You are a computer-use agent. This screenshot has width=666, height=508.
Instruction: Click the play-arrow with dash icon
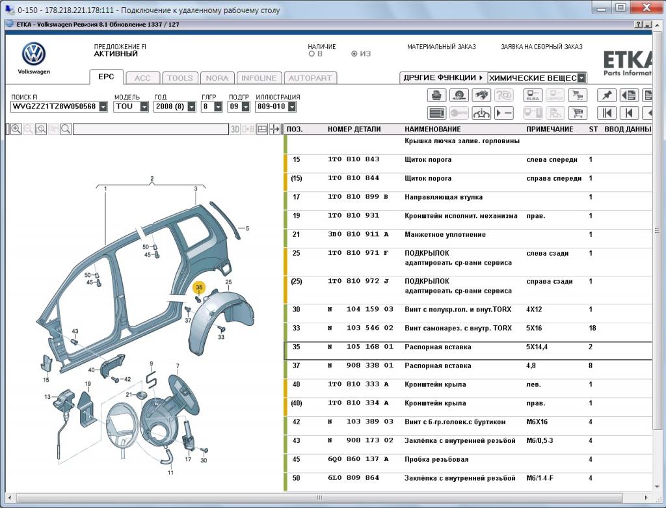504,113
